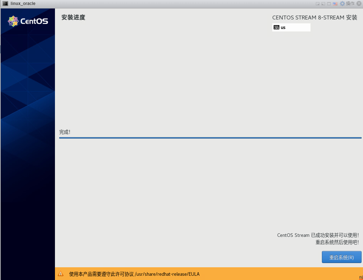The width and height of the screenshot is (363, 280).
Task: Click the gear icon in the title bar
Action: click(x=342, y=4)
